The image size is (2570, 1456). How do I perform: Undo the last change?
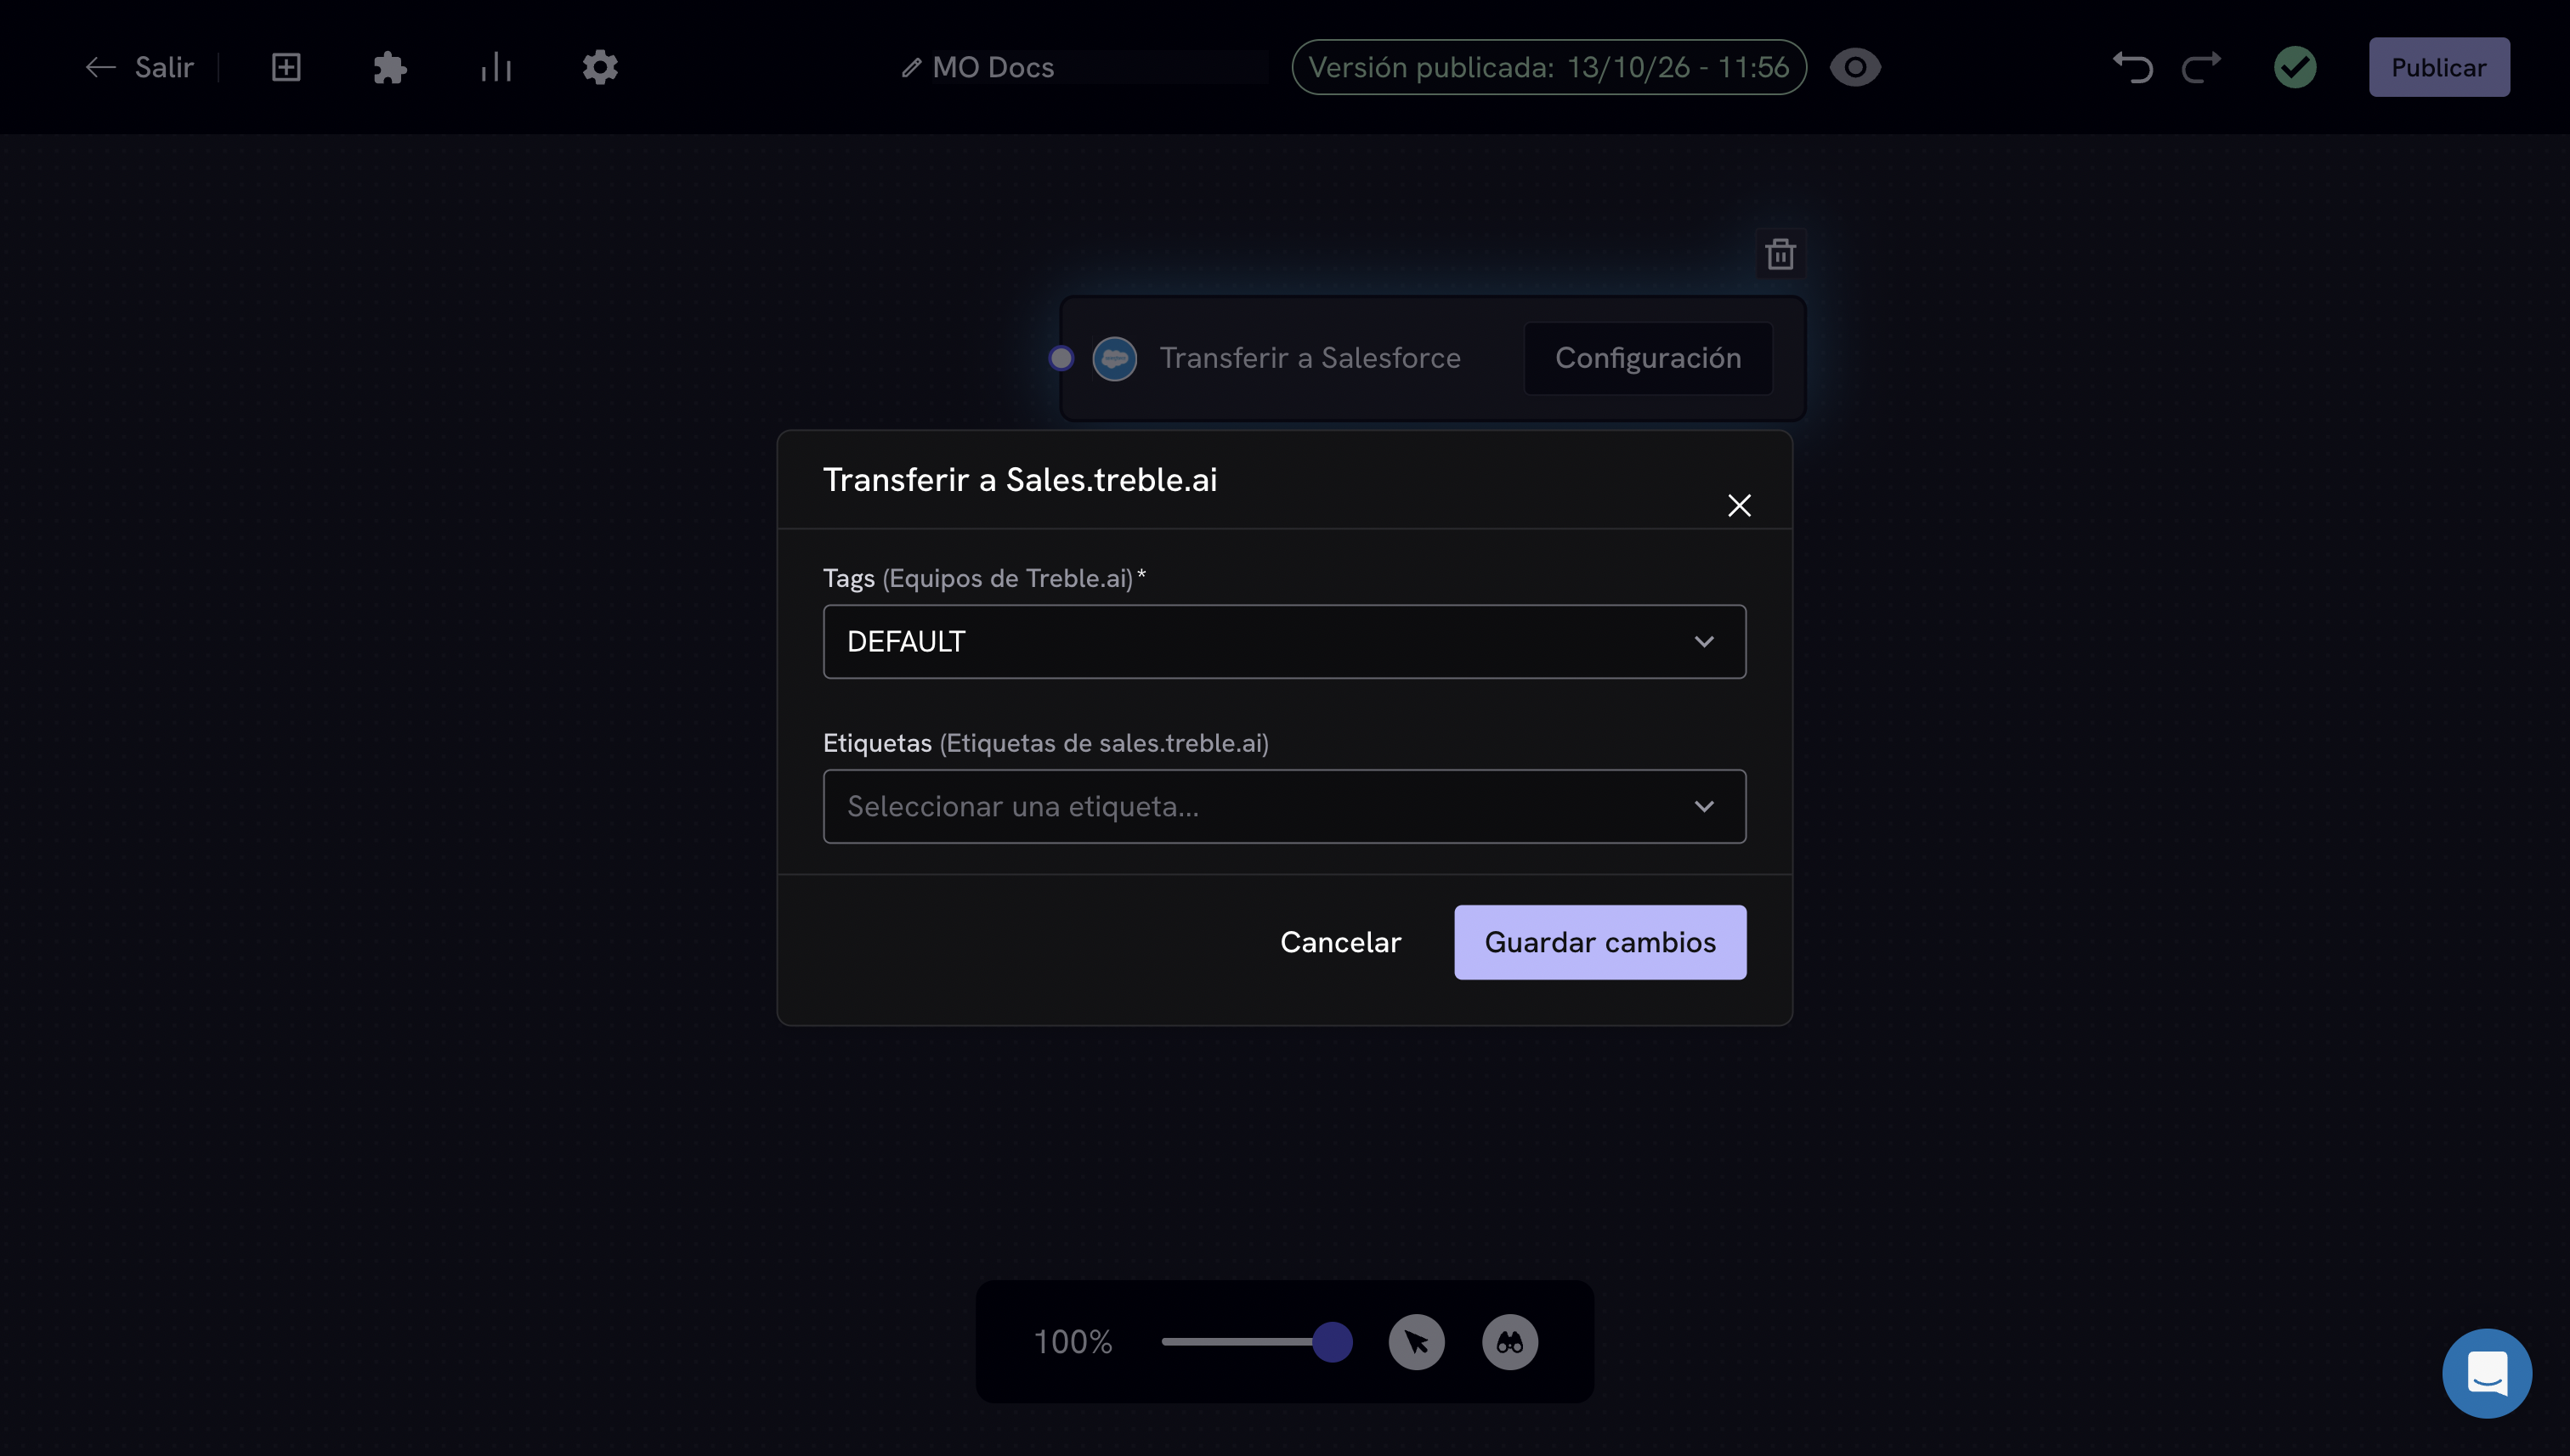click(x=2131, y=67)
